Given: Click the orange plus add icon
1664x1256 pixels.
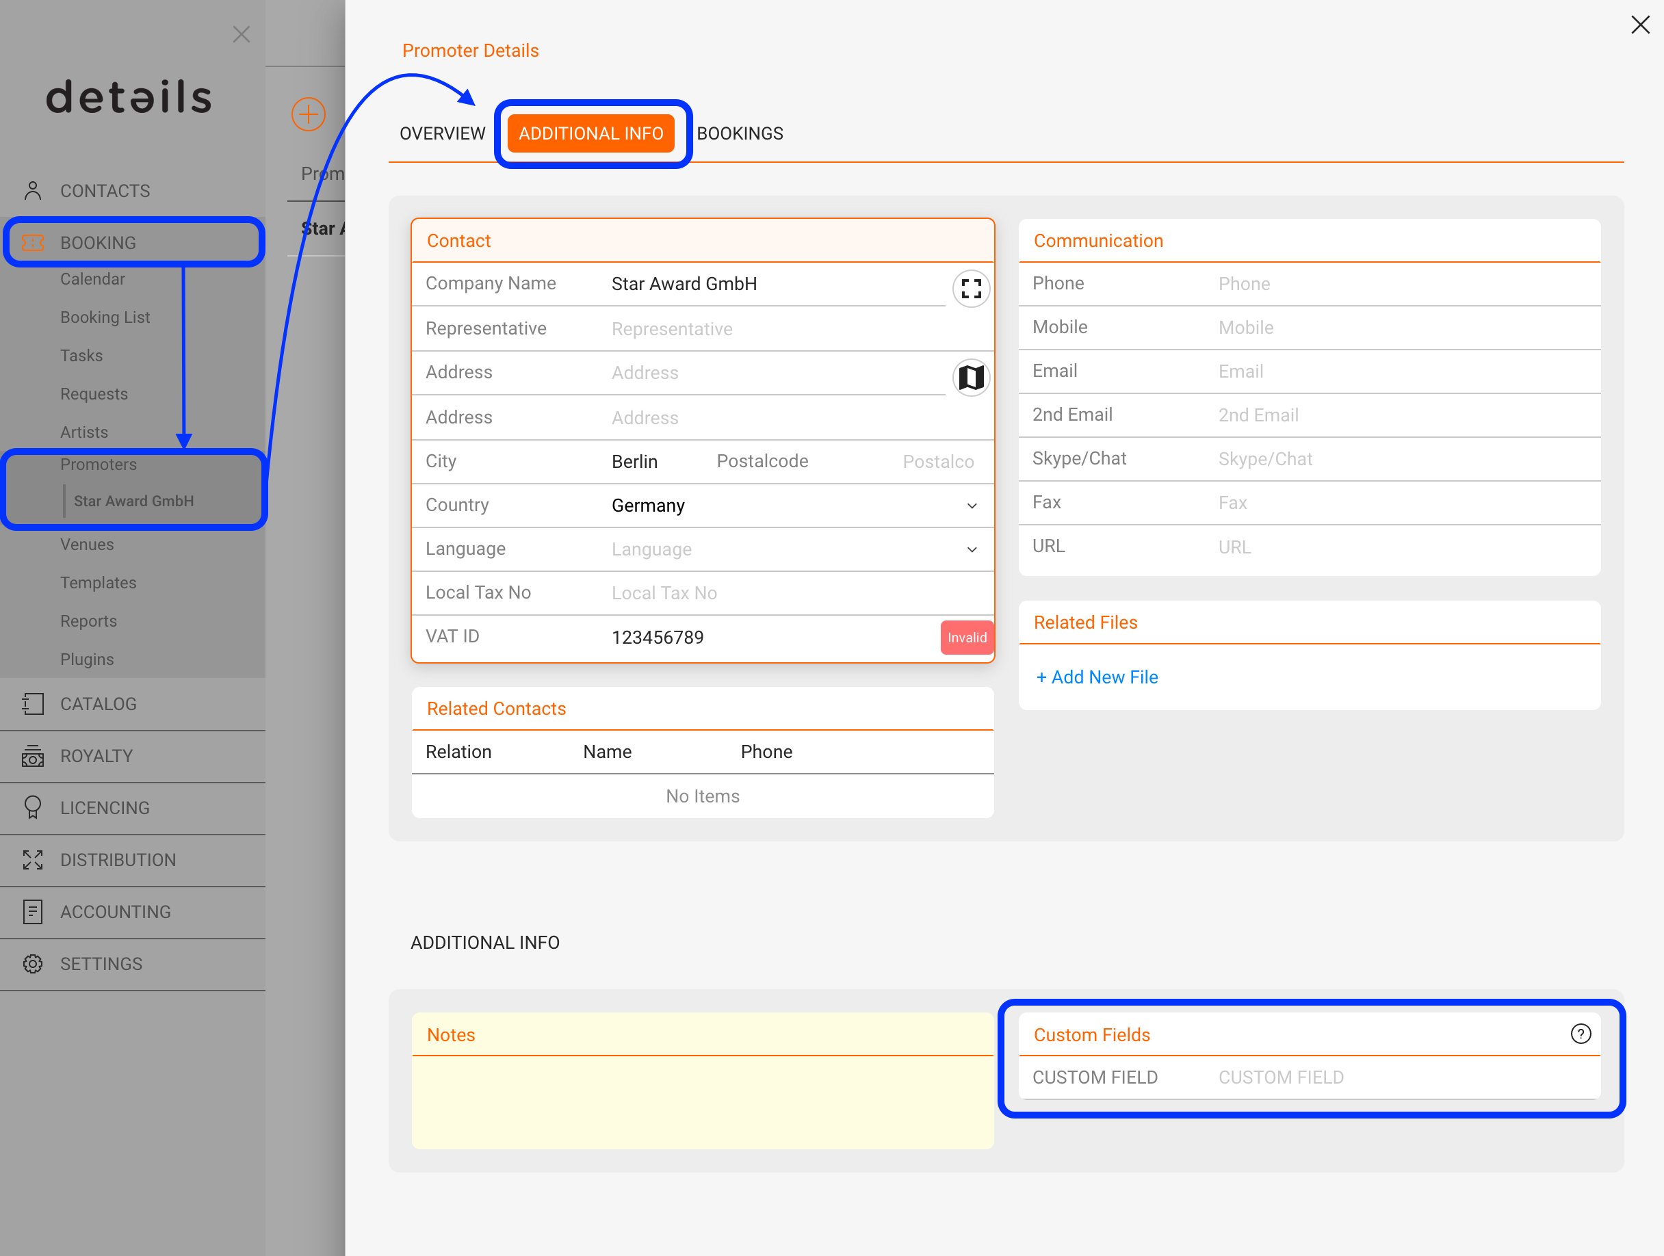Looking at the screenshot, I should 309,114.
